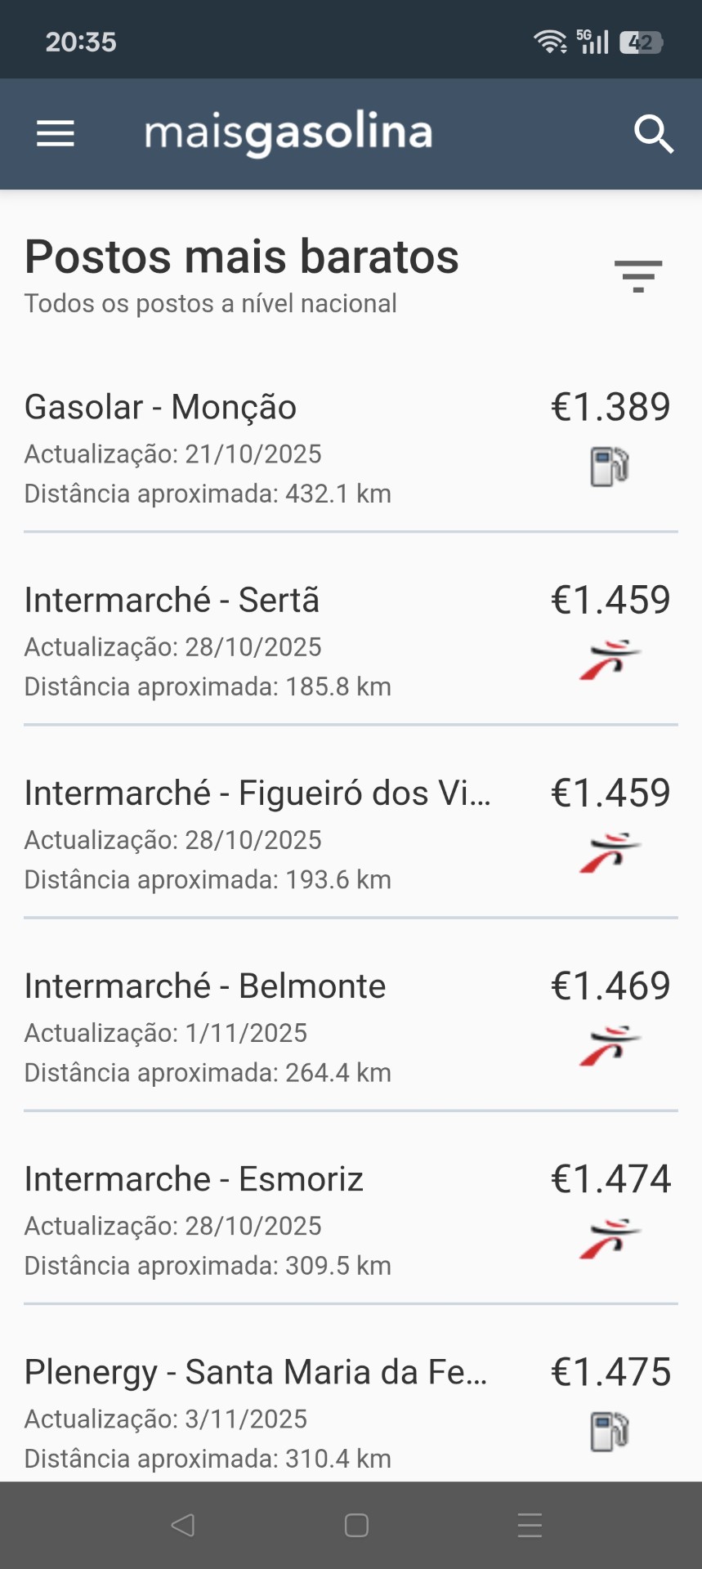The height and width of the screenshot is (1569, 702).
Task: Tap the search magnifier icon
Action: (x=654, y=134)
